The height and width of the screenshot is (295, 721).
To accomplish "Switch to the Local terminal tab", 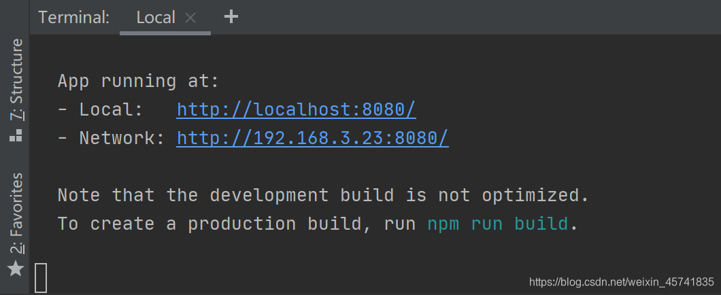I will click(155, 18).
